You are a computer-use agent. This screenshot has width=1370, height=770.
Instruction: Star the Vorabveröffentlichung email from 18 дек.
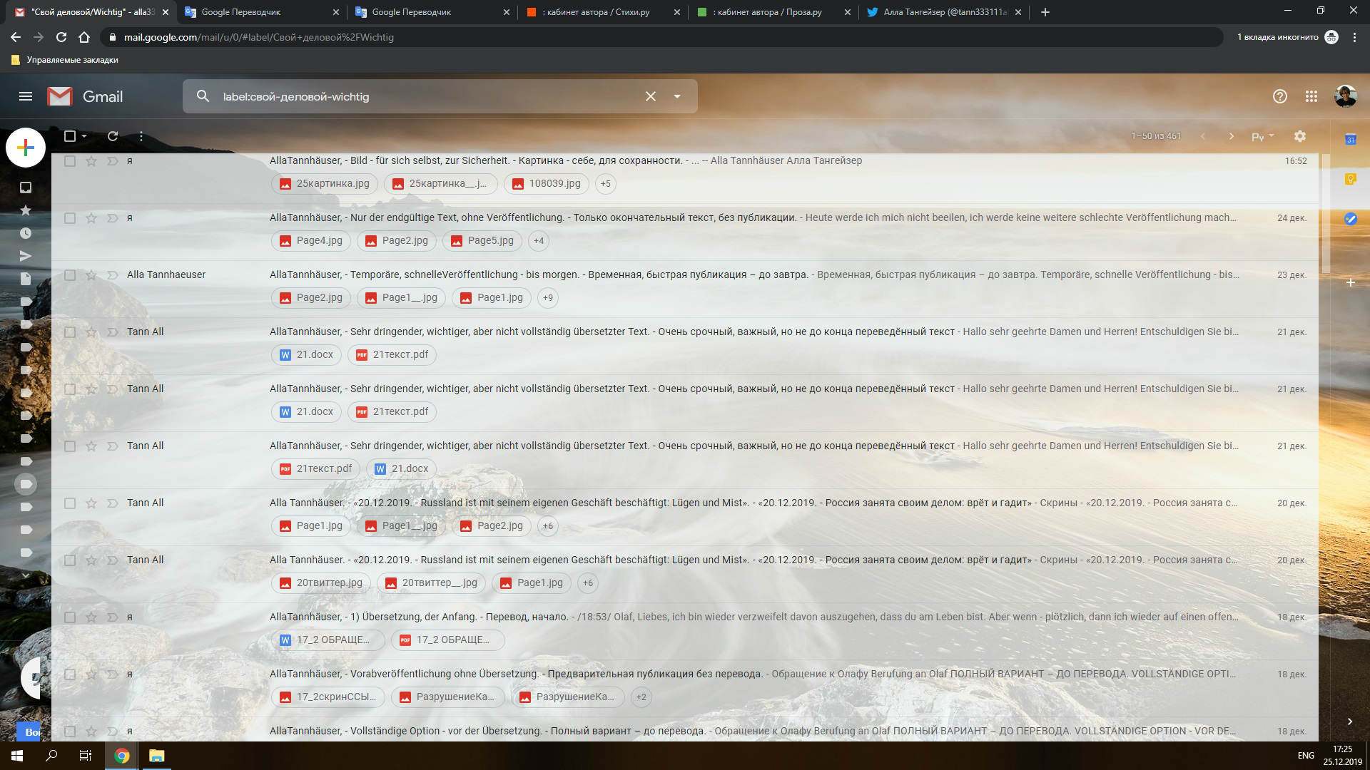(91, 674)
